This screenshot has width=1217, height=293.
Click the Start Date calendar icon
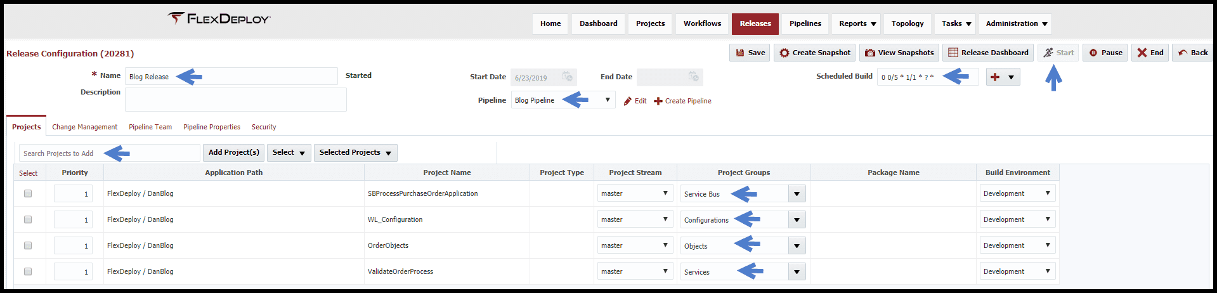point(568,77)
